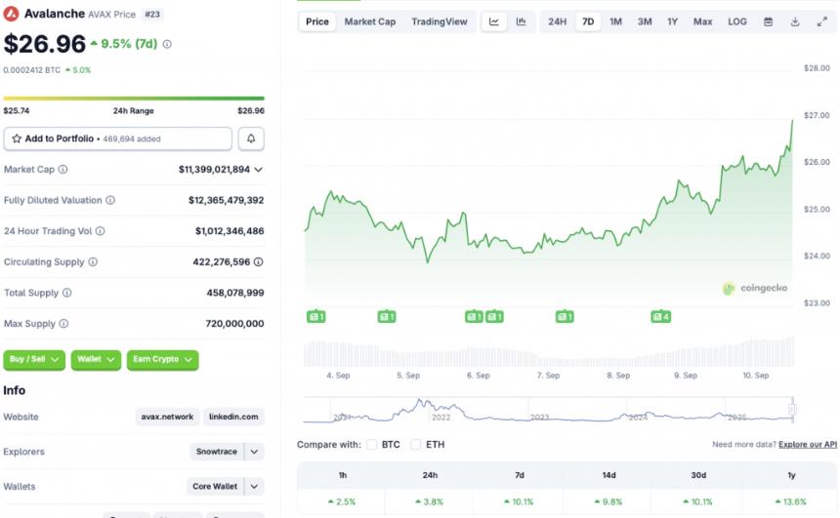Viewport: 840px width, 518px height.
Task: Select the 1Y time range
Action: (x=673, y=21)
